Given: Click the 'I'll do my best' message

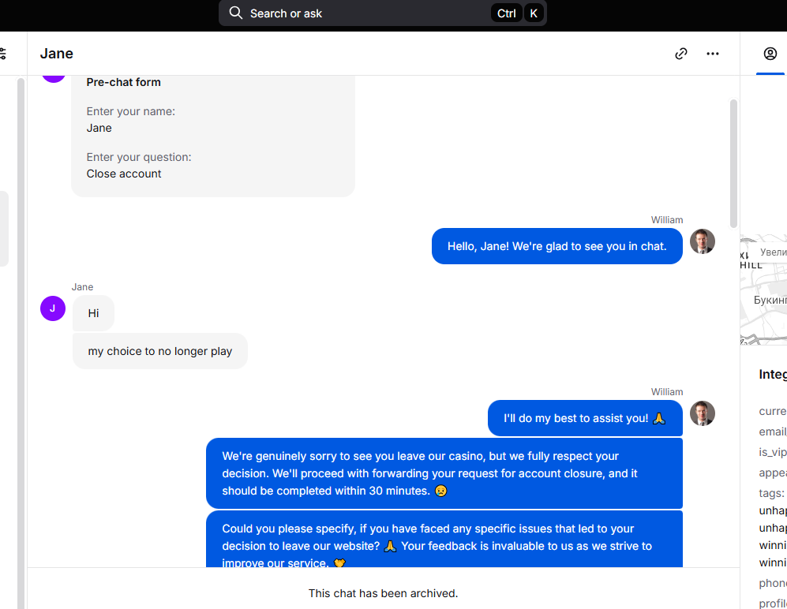Looking at the screenshot, I should 585,418.
